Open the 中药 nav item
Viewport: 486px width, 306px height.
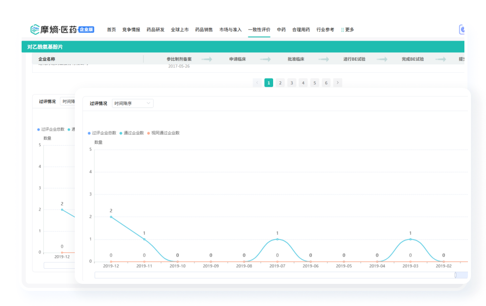point(281,30)
